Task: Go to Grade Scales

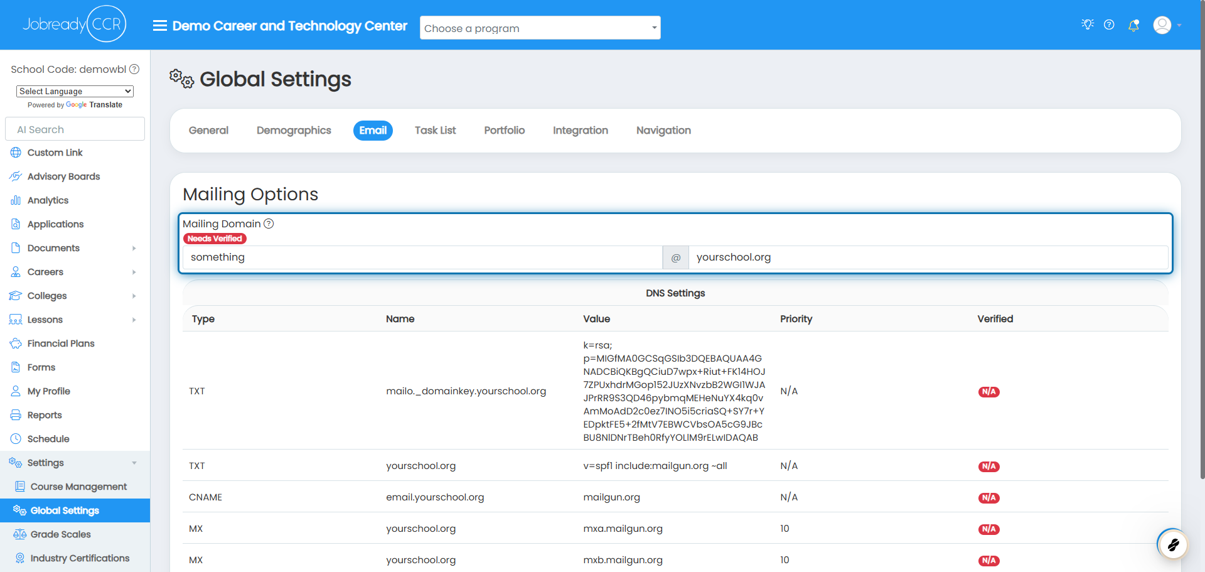Action: [x=61, y=534]
